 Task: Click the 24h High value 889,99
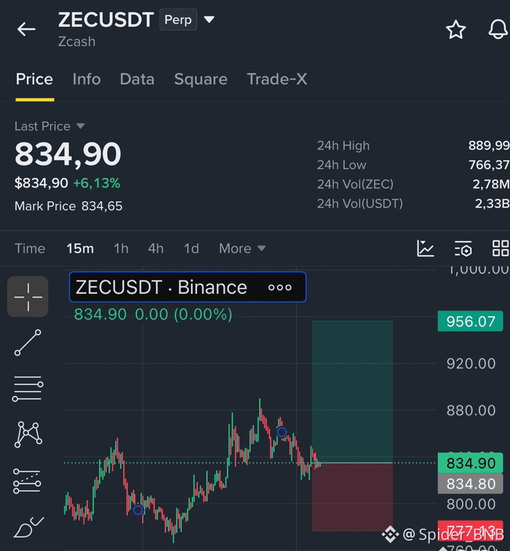(x=489, y=145)
